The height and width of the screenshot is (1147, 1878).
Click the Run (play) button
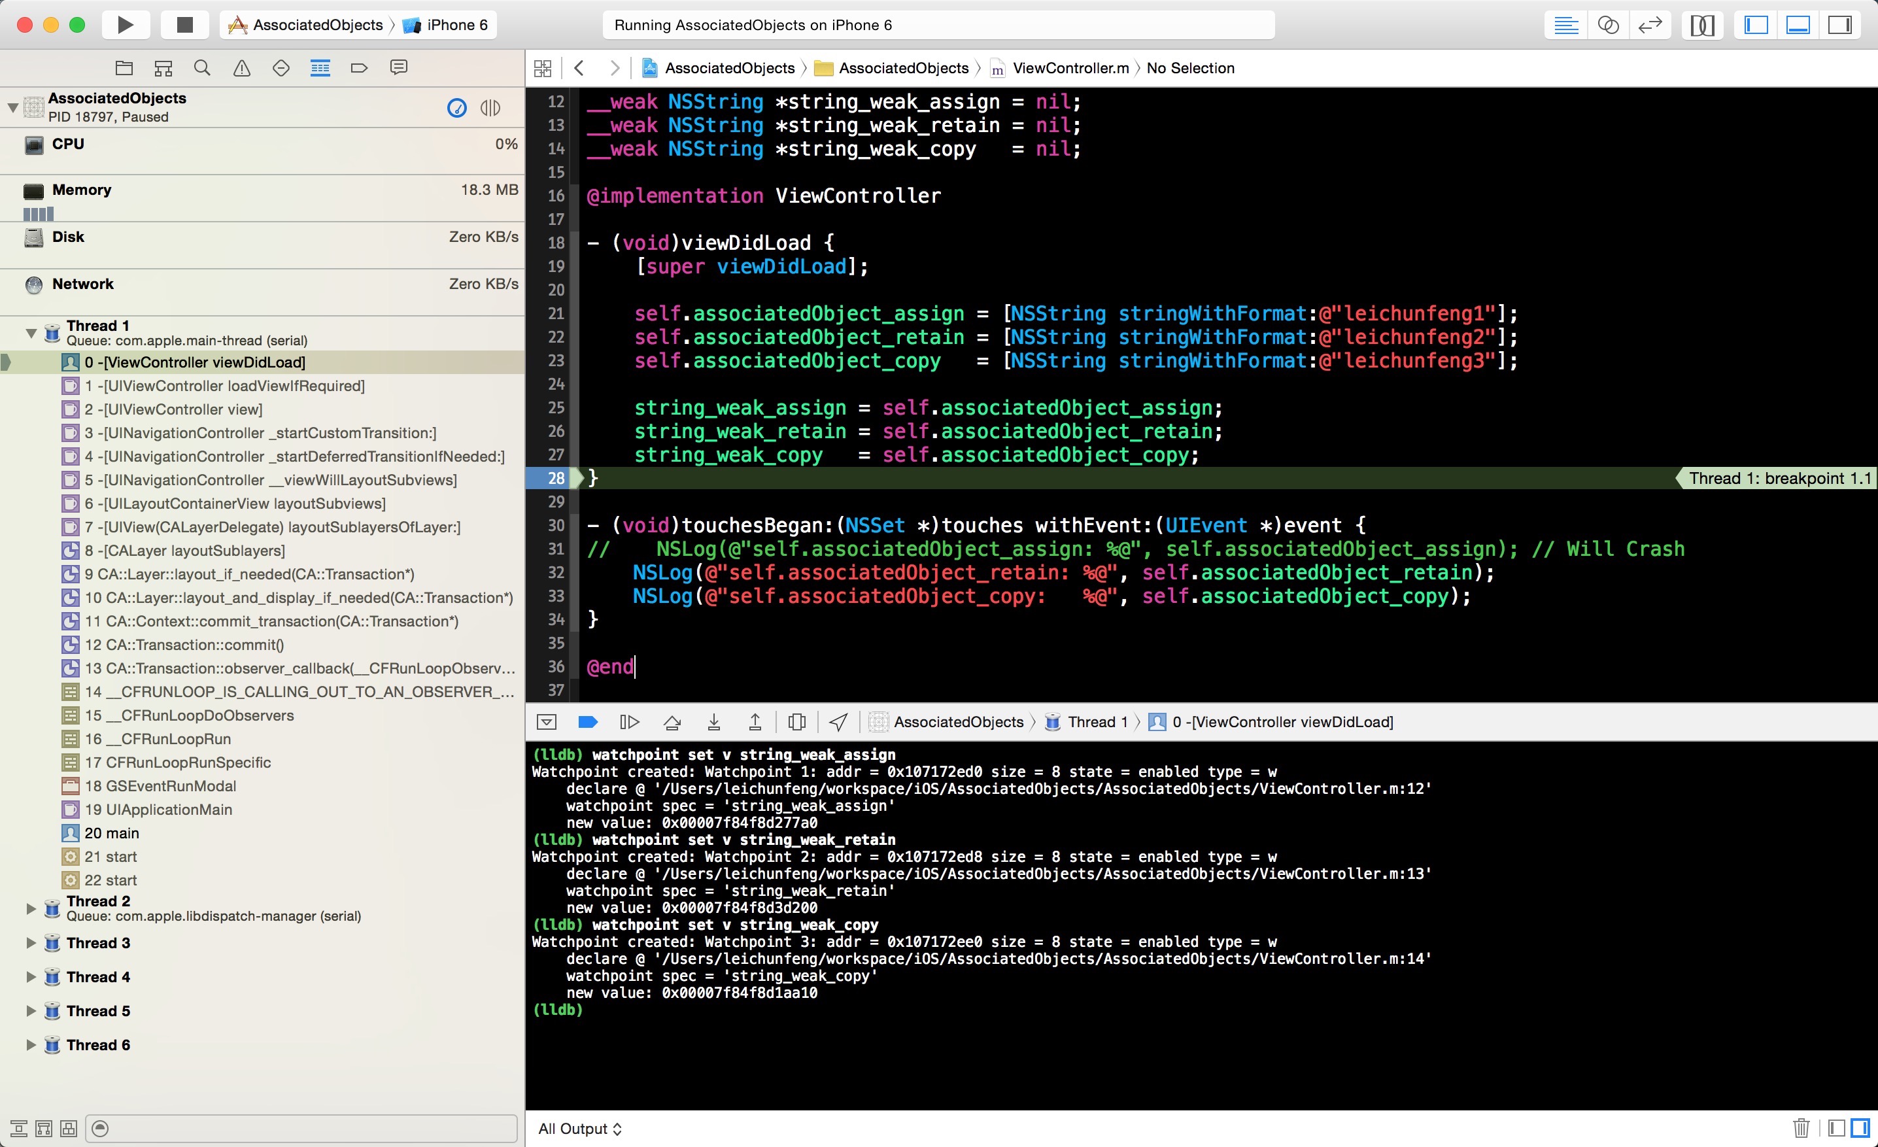[x=125, y=25]
